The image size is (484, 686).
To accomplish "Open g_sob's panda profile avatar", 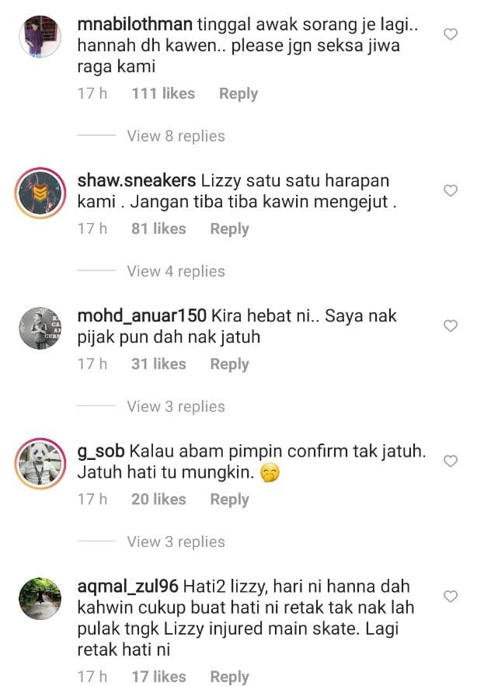I will click(40, 463).
